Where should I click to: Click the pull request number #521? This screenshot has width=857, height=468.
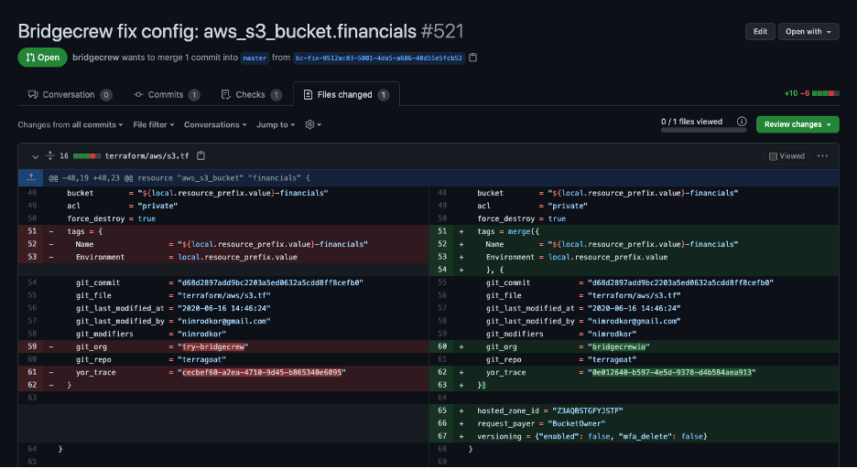pyautogui.click(x=442, y=31)
